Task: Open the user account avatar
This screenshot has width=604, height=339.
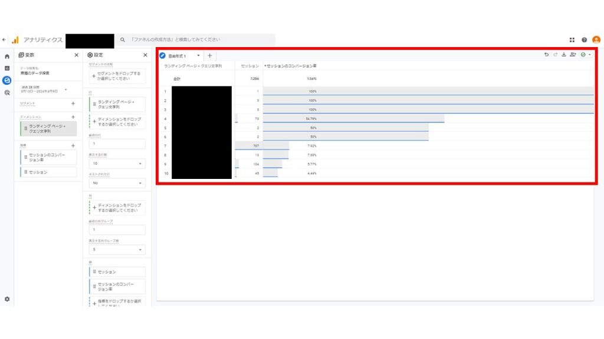Action: point(596,39)
